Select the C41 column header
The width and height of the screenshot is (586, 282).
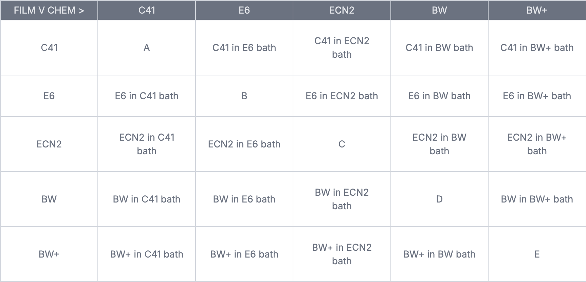click(147, 10)
